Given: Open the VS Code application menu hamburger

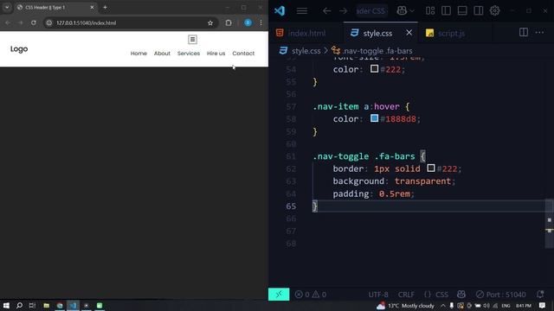Looking at the screenshot, I should click(x=302, y=11).
